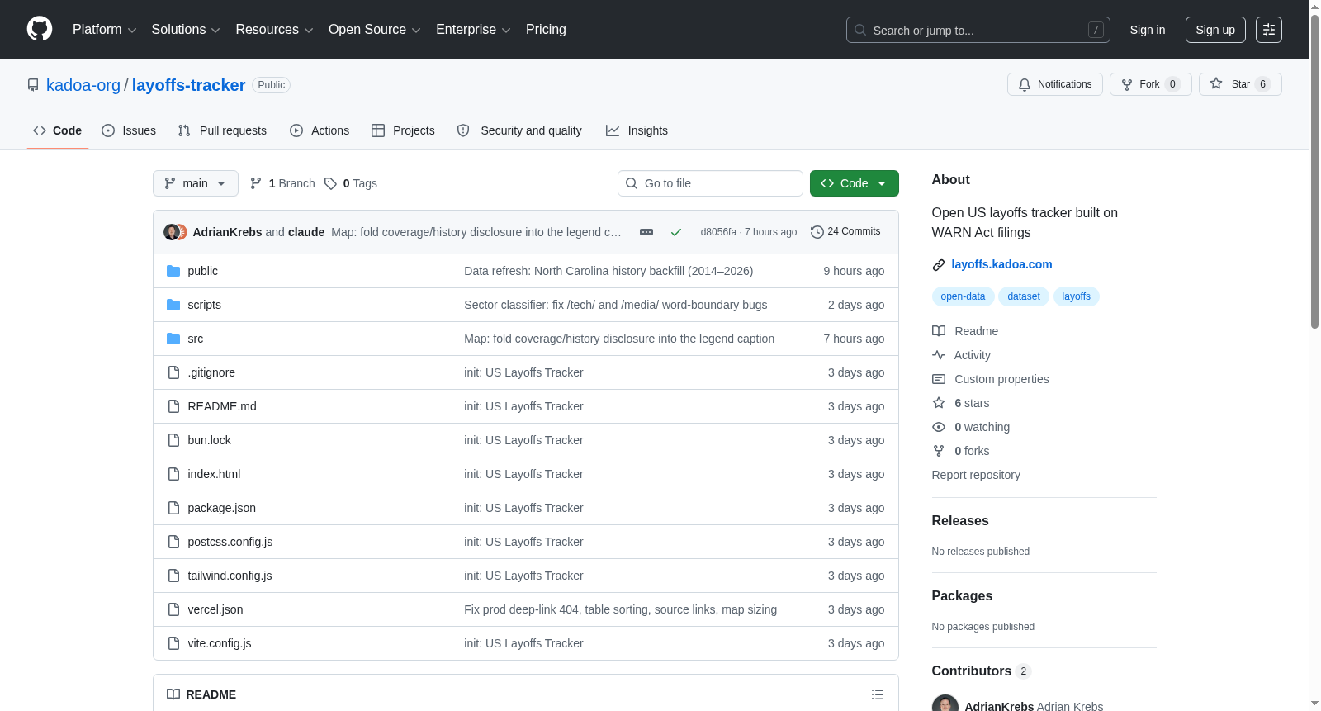Click the star icon beside 6 stars
The image size is (1321, 711).
click(939, 403)
